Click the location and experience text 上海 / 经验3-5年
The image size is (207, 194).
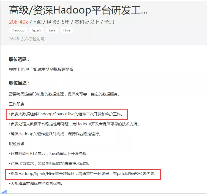point(51,22)
